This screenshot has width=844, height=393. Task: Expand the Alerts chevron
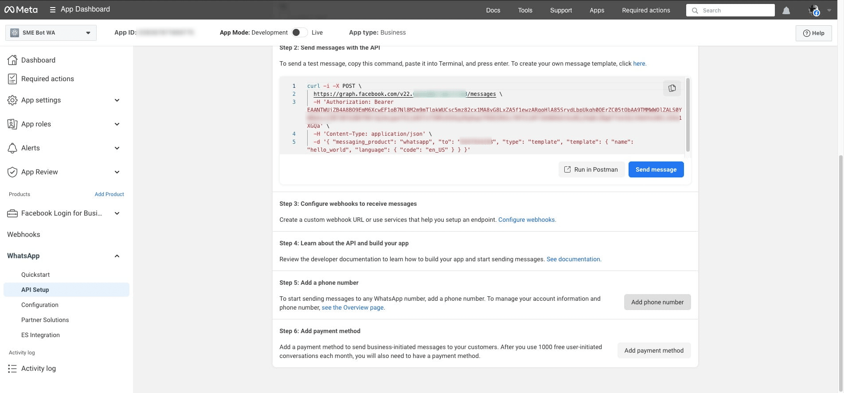117,148
